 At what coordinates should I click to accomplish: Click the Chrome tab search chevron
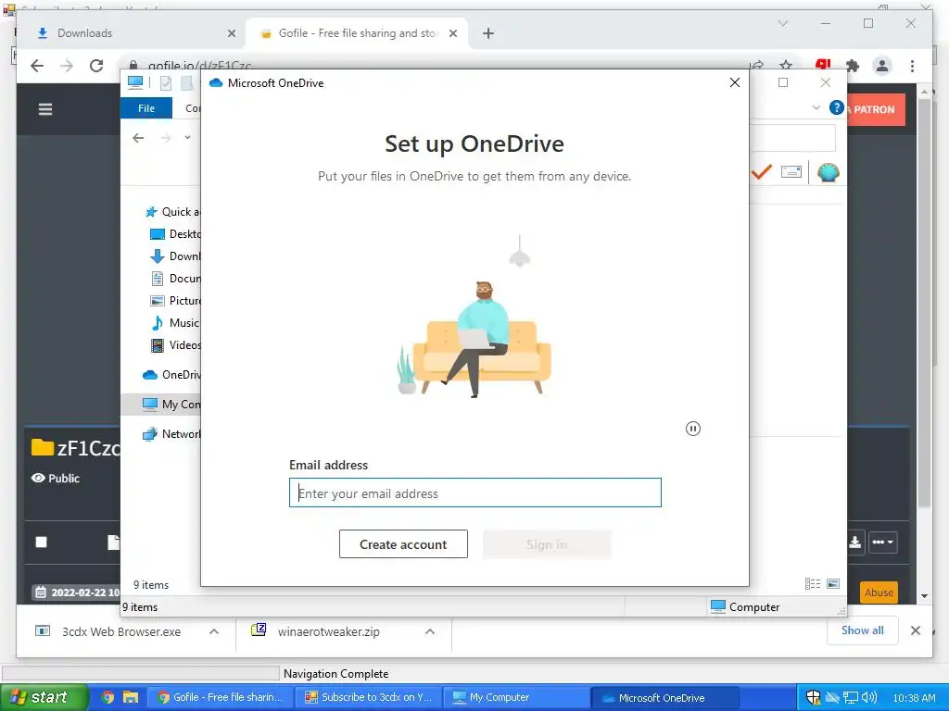pyautogui.click(x=783, y=23)
